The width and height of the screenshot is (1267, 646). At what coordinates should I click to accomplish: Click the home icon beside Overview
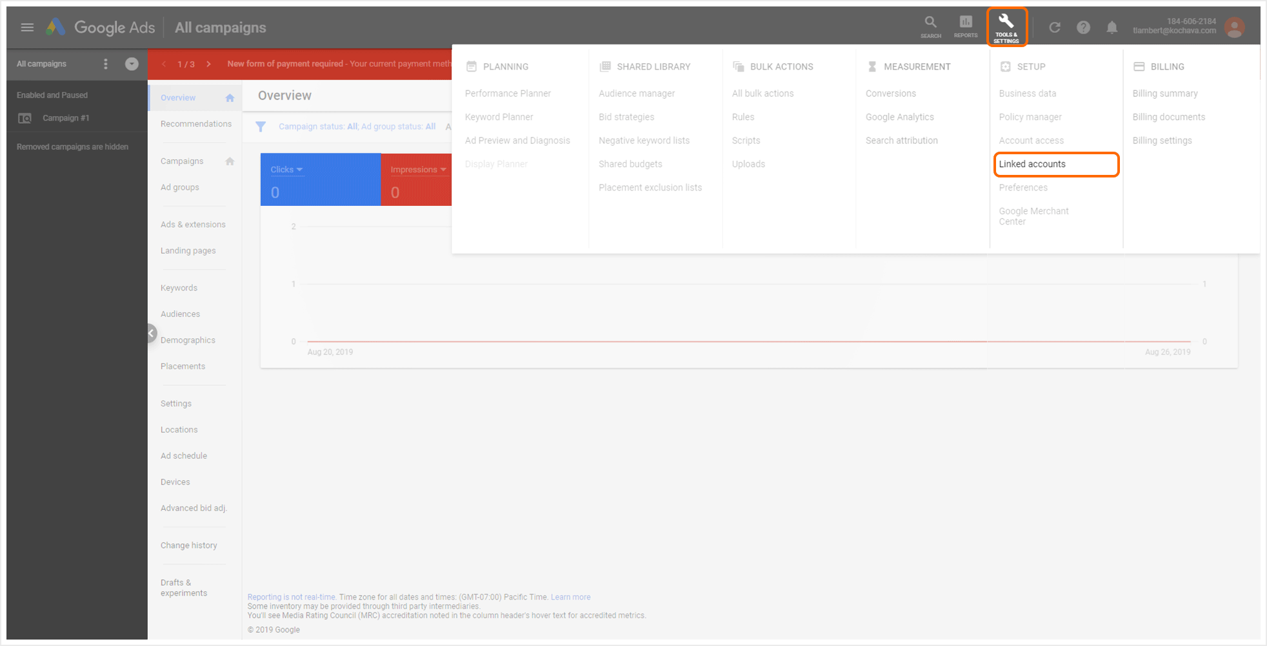coord(230,98)
